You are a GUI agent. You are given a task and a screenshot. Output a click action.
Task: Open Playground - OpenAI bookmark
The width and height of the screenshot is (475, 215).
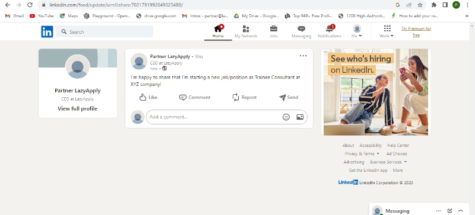[107, 16]
